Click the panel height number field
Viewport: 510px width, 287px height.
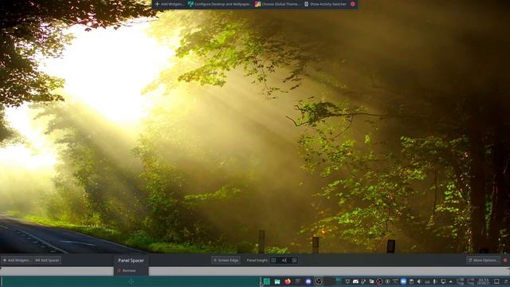click(x=284, y=261)
